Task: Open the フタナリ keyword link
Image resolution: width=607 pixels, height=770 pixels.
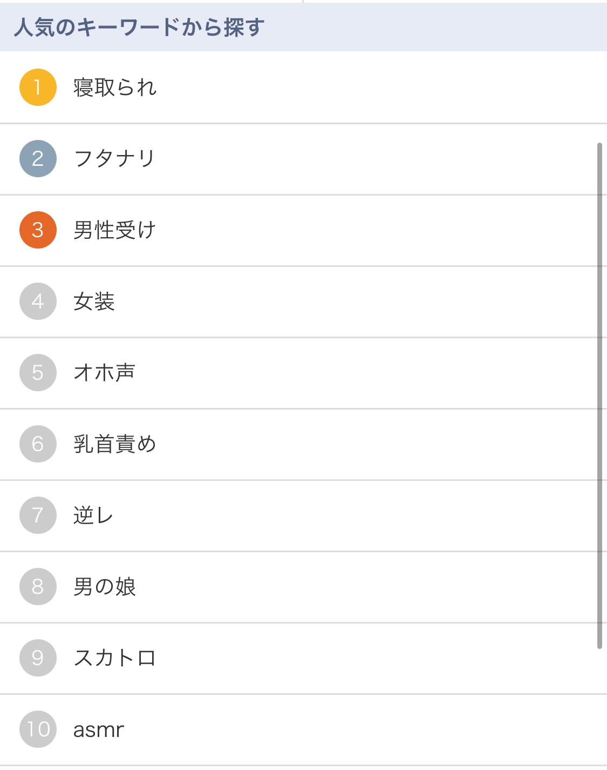Action: 114,159
